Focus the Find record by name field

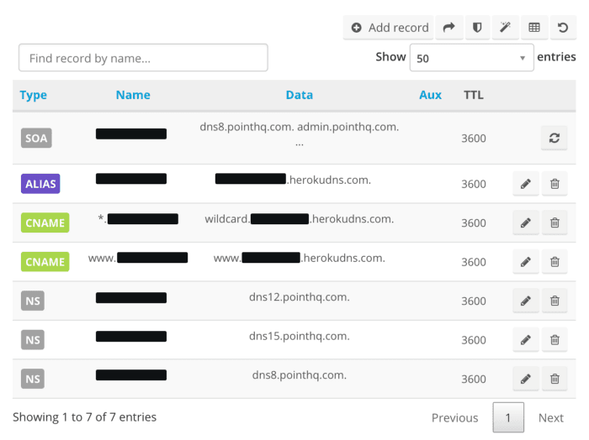143,58
